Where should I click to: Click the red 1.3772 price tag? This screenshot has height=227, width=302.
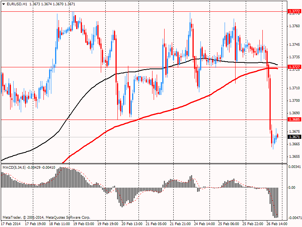point(294,11)
